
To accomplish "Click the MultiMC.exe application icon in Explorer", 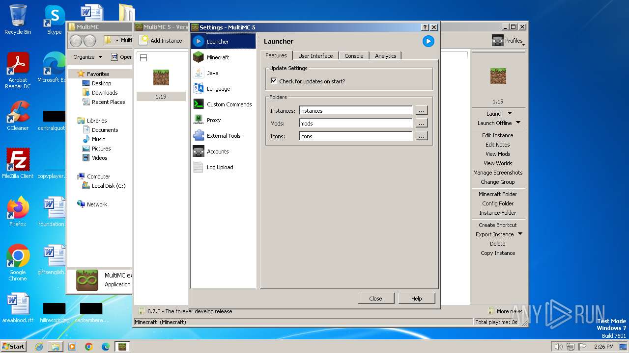I will [87, 280].
